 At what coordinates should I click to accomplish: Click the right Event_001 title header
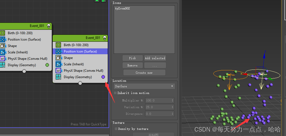(x=80, y=38)
